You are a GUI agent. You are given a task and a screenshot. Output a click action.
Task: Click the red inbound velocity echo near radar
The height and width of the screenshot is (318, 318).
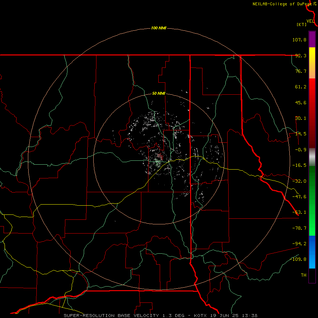pyautogui.click(x=160, y=156)
